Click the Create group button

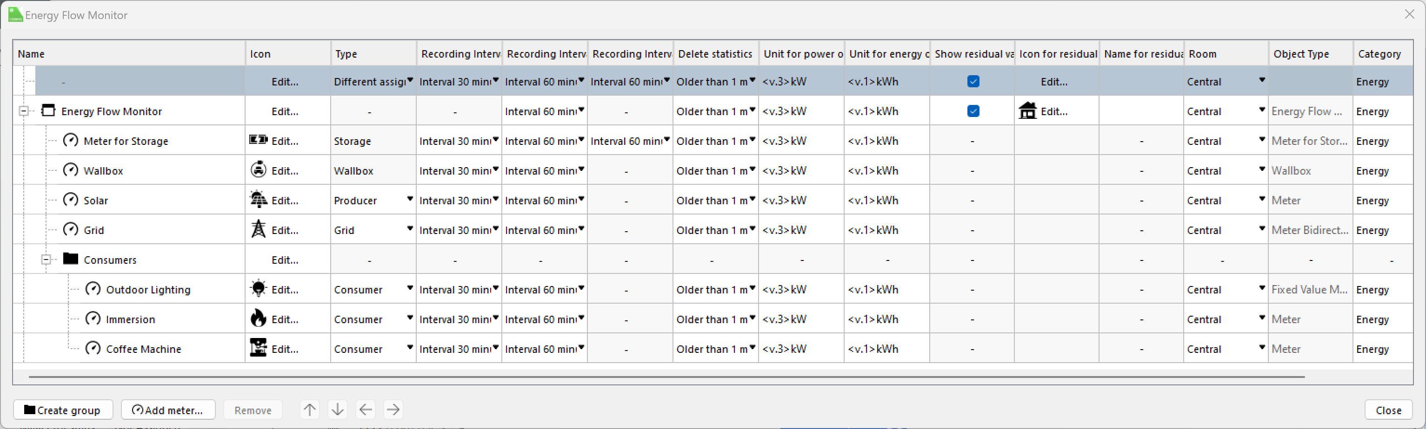pos(63,410)
